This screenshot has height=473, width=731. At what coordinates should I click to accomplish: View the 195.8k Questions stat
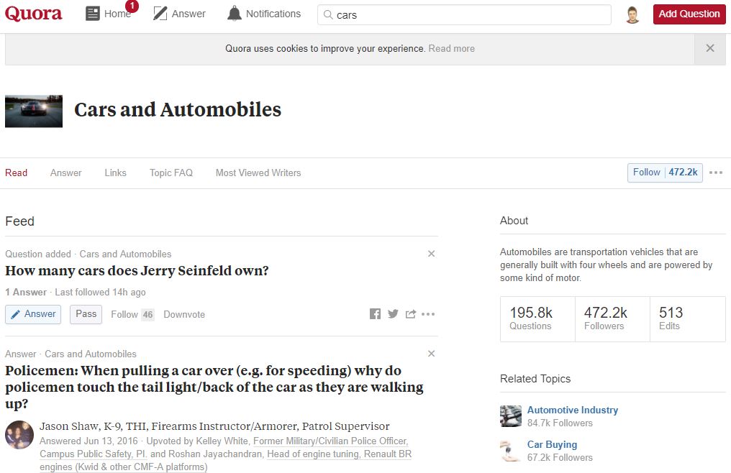click(x=537, y=318)
